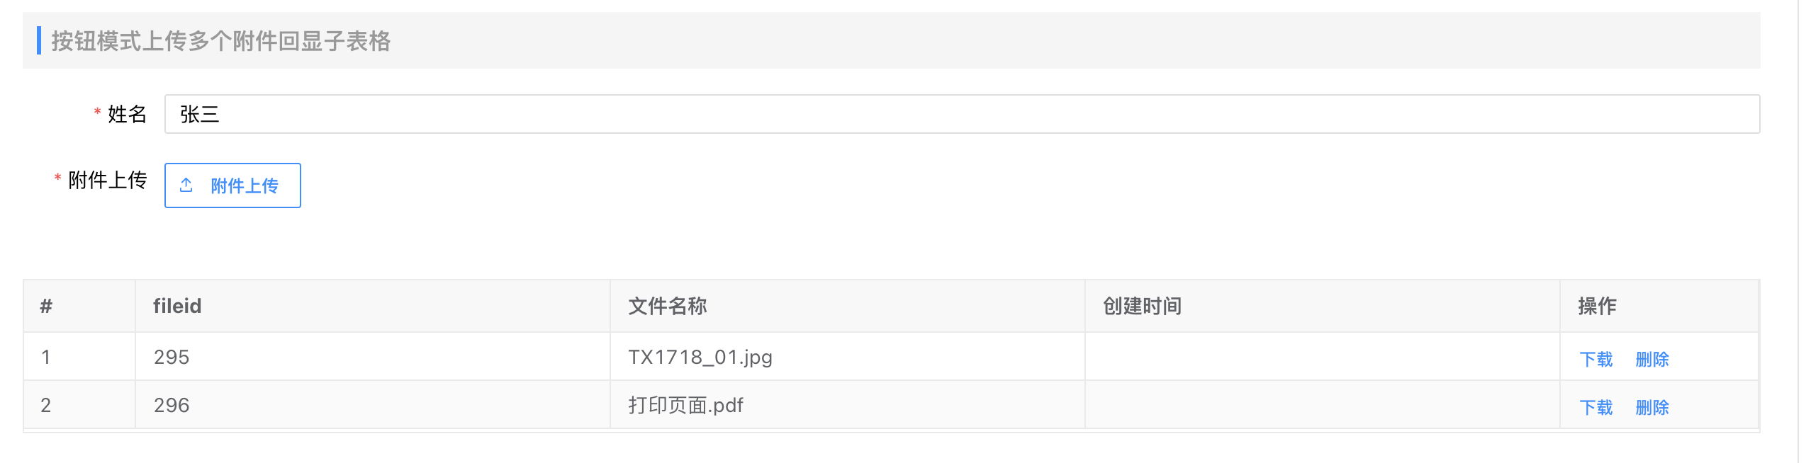This screenshot has width=1806, height=463.
Task: Click the fileid 296 cell
Action: pyautogui.click(x=172, y=405)
